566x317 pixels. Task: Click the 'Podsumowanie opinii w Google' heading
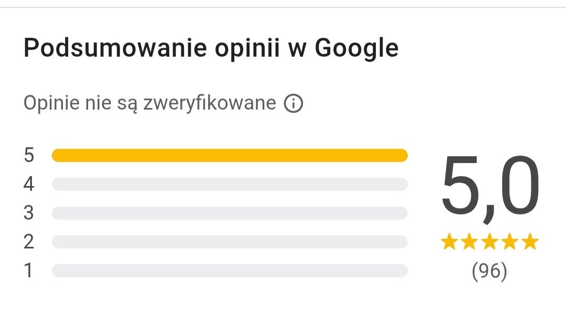pos(211,49)
